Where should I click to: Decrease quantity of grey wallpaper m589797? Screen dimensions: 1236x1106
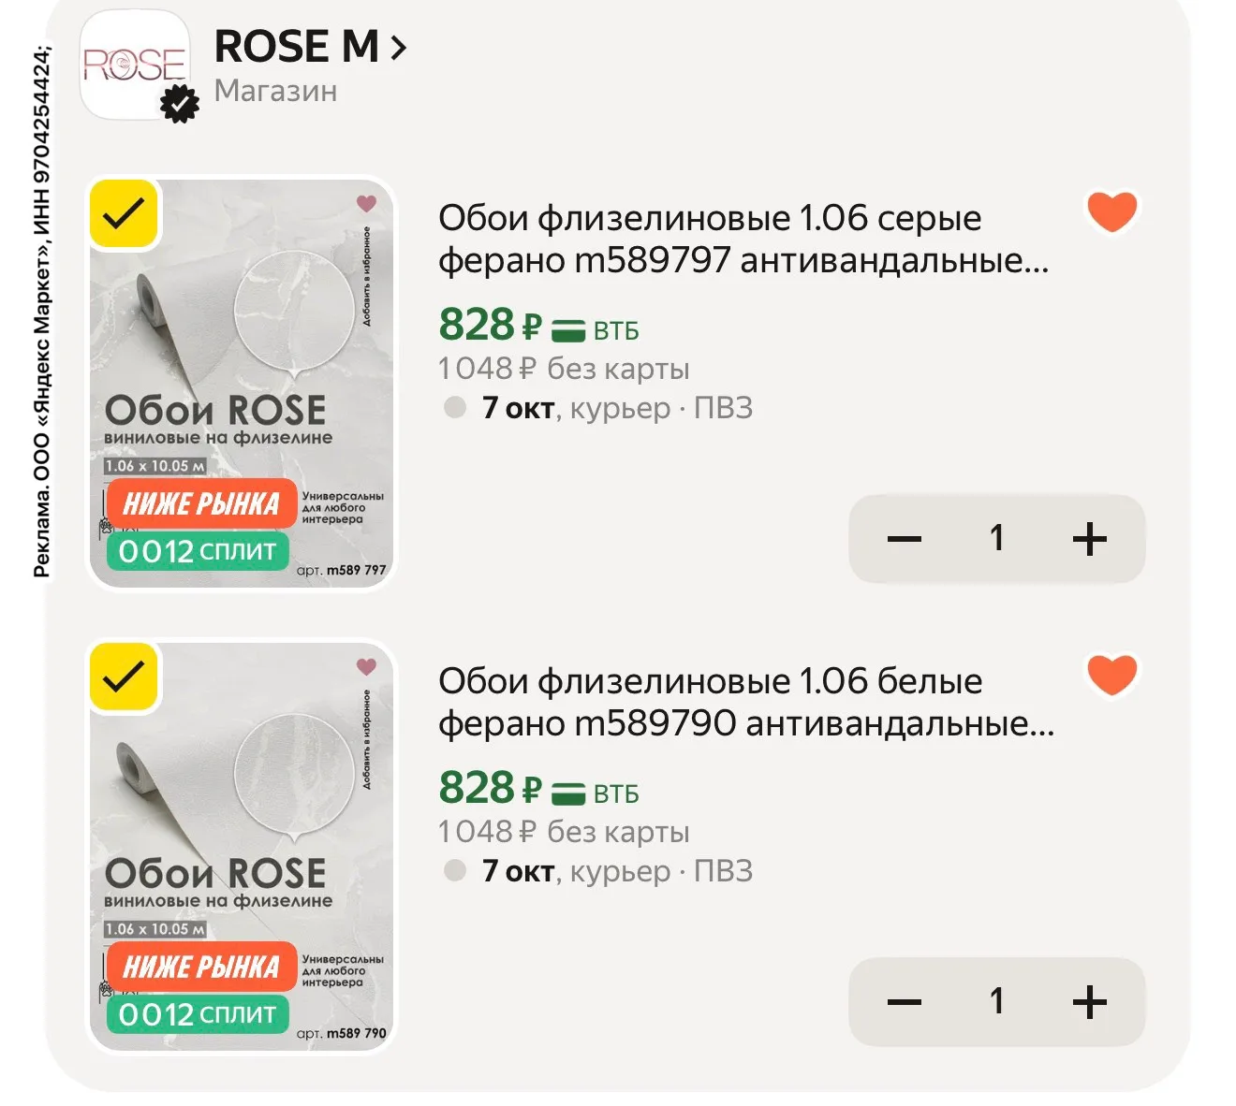pyautogui.click(x=905, y=538)
